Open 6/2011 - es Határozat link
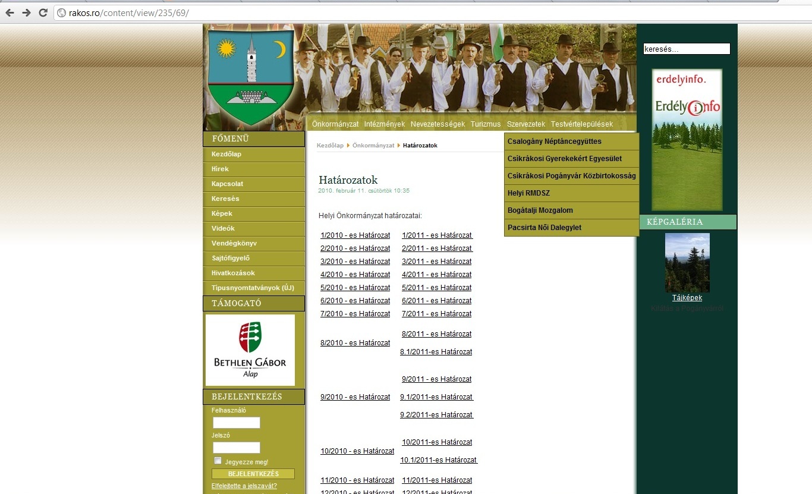Viewport: 812px width, 494px height. pyautogui.click(x=437, y=301)
